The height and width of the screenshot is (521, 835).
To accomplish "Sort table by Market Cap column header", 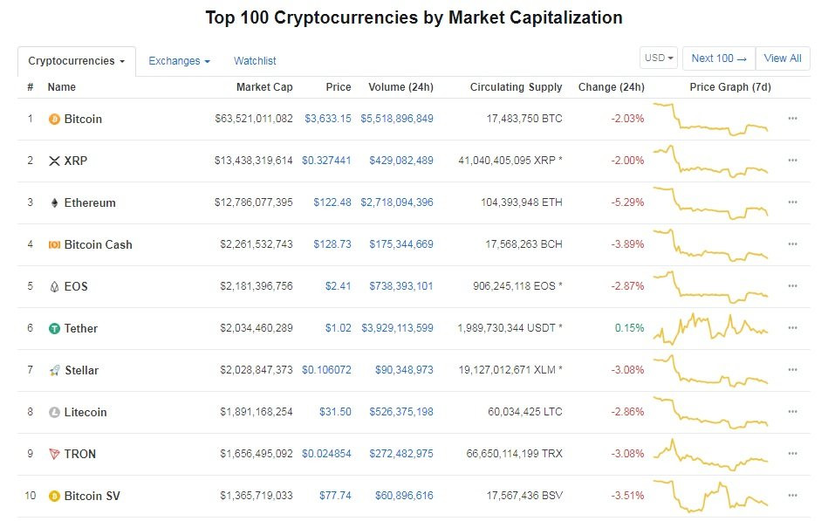I will (264, 87).
